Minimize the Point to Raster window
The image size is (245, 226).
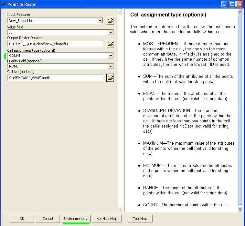(225, 4)
